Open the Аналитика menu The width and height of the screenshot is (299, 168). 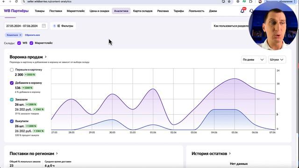click(x=121, y=11)
